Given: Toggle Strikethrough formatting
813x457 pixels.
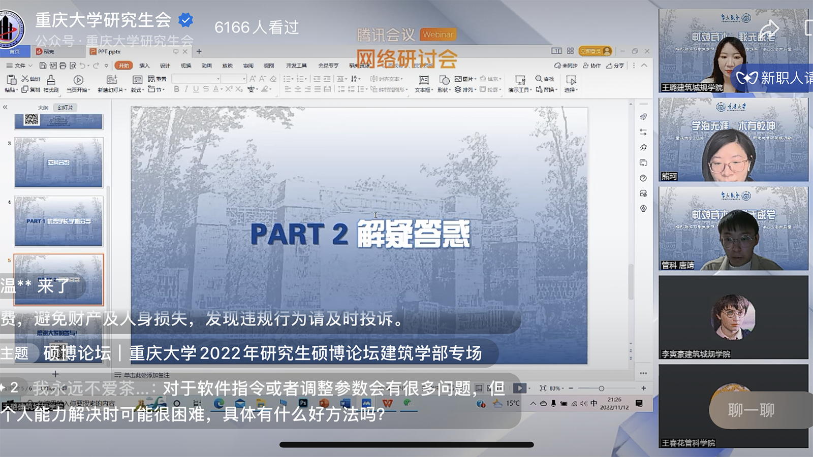Looking at the screenshot, I should pos(206,89).
